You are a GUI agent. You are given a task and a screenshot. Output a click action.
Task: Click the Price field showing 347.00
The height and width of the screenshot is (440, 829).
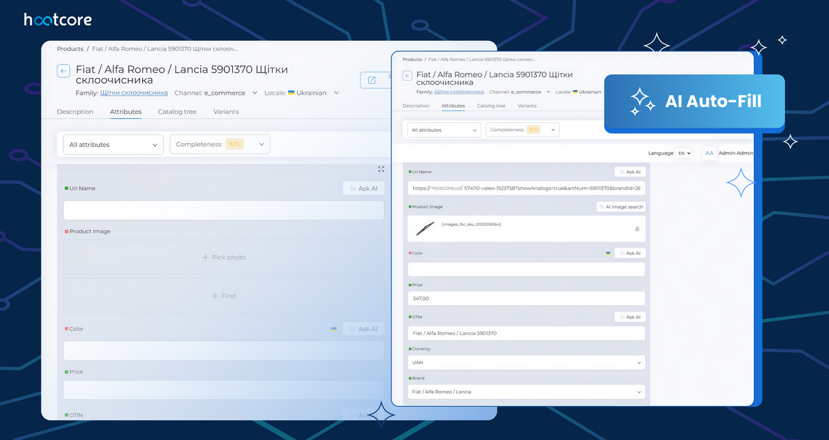pos(526,298)
